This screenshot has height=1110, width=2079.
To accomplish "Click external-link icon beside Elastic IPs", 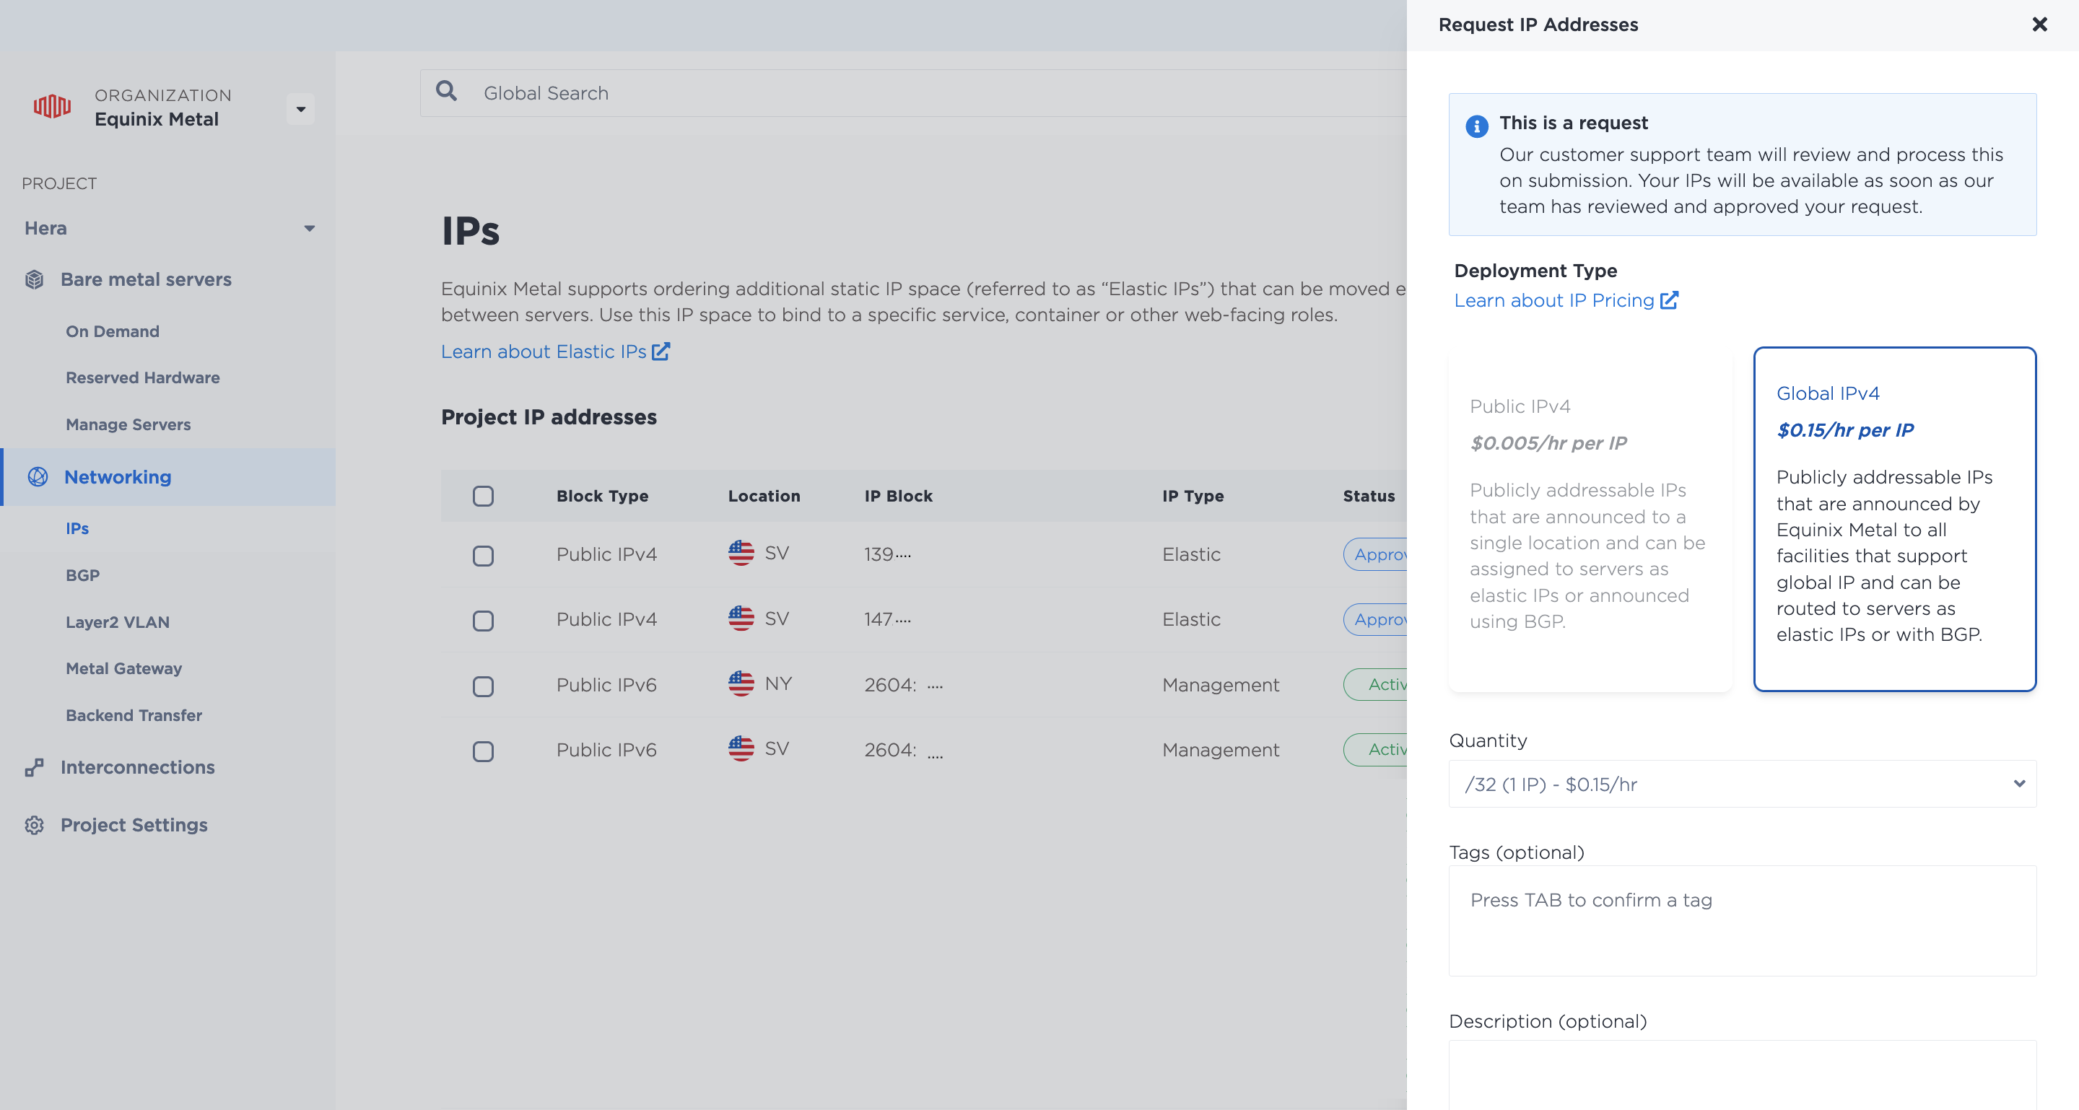I will tap(661, 351).
